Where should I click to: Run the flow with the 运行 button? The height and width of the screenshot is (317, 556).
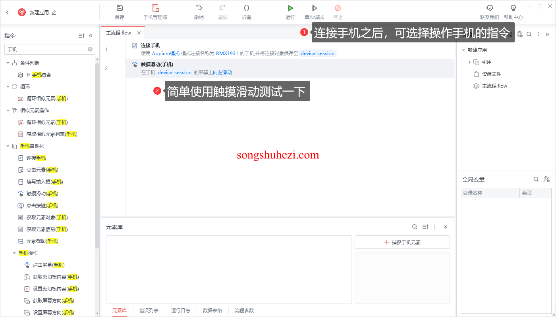tap(290, 12)
